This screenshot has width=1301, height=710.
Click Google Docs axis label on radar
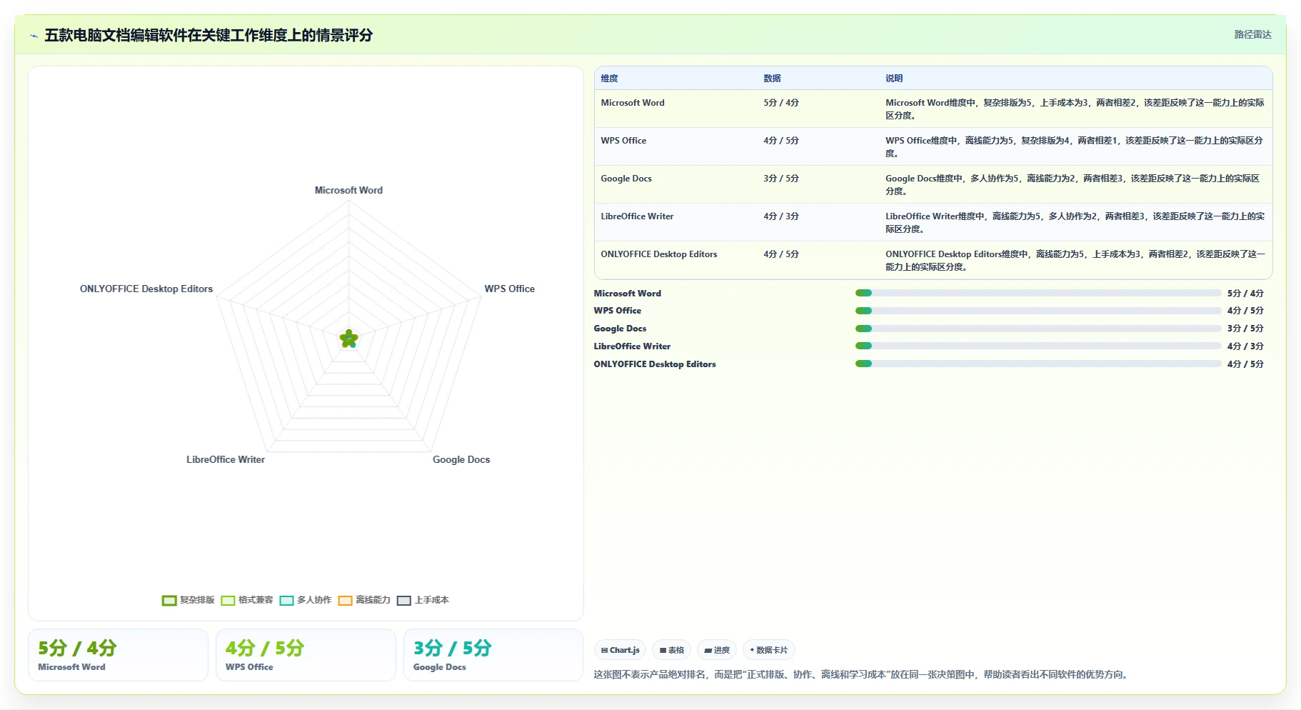[x=461, y=460]
